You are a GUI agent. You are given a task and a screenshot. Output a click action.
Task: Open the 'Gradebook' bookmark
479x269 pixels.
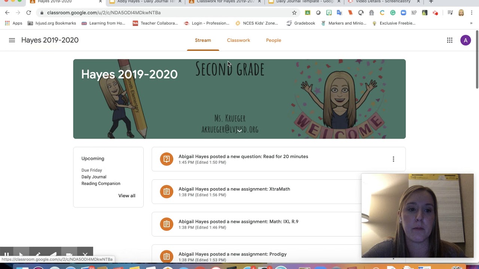pos(301,23)
